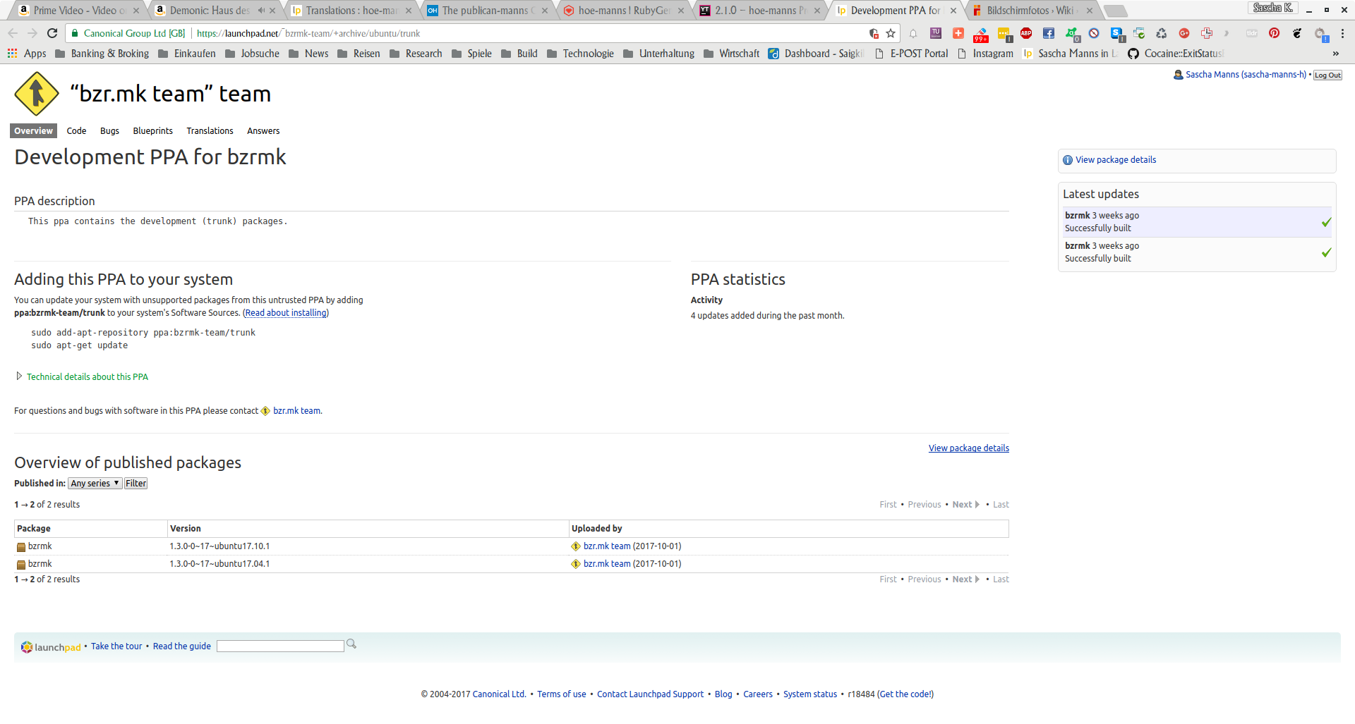Viewport: 1355px width, 724px height.
Task: Open the Wirtschaft bookmarks folder
Action: click(731, 54)
